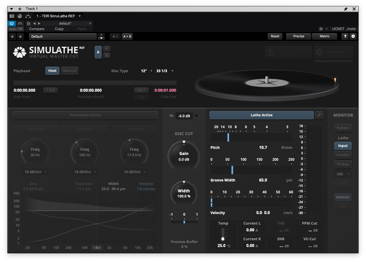Screen dimensions: 366x262
Task: Toggle the Low Pass filter
Action: pyautogui.click(x=135, y=129)
